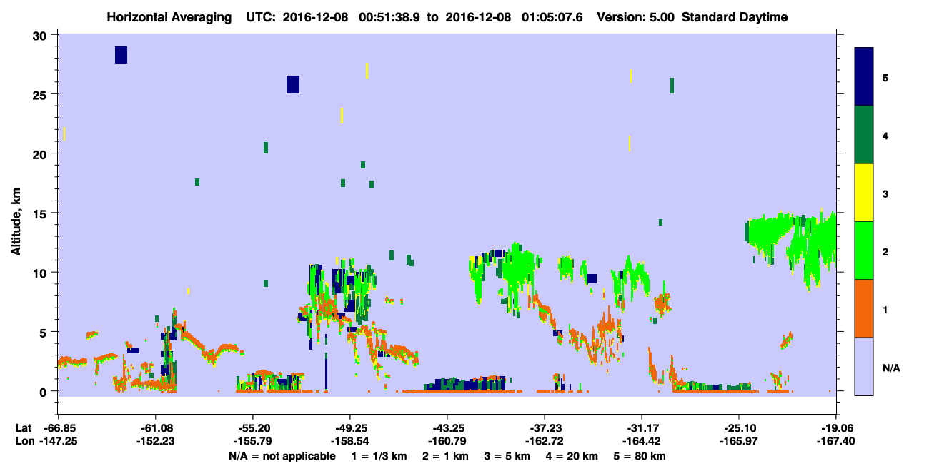This screenshot has width=929, height=476.
Task: Click latitude value -66.85
Action: [59, 428]
